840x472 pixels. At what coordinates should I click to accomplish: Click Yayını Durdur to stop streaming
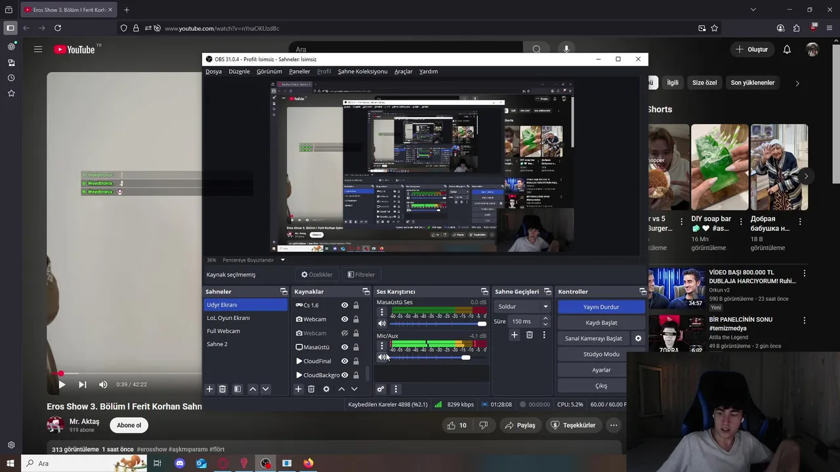click(601, 307)
